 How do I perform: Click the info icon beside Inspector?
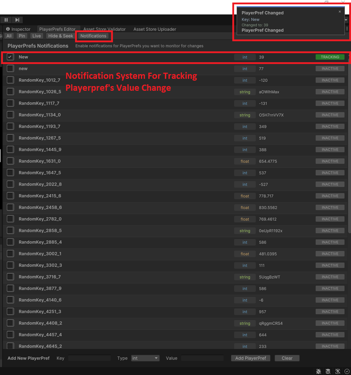point(8,29)
